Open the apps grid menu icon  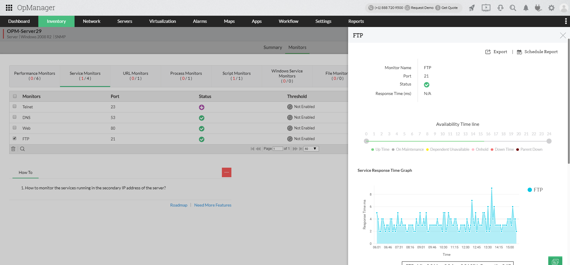[x=9, y=8]
